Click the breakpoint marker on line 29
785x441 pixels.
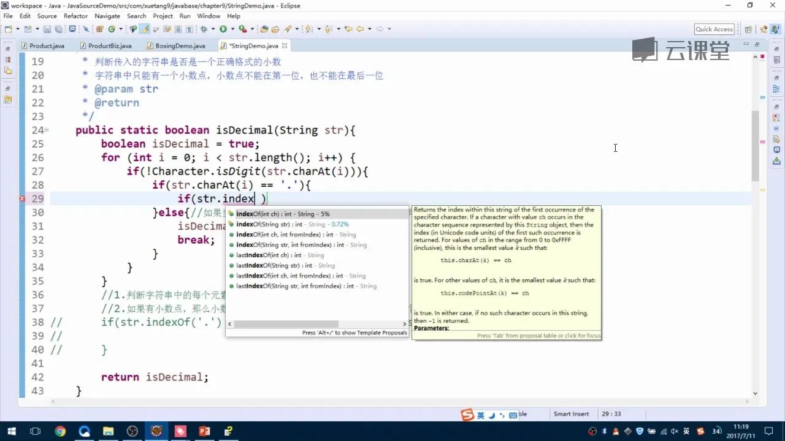[x=21, y=198]
